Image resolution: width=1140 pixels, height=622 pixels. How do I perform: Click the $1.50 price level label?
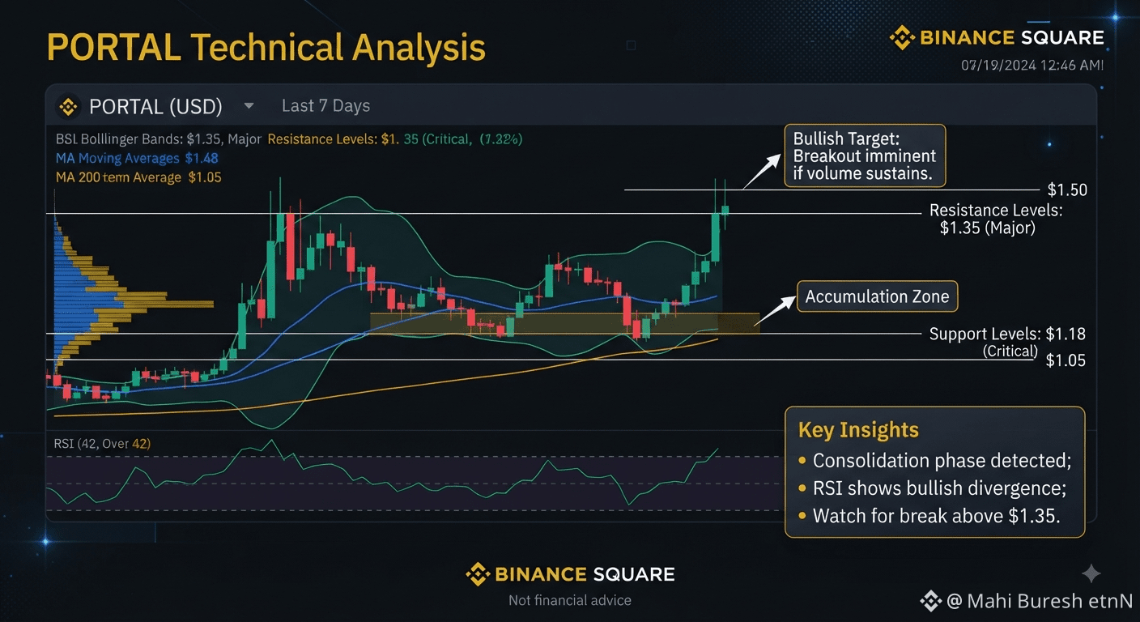[1067, 190]
